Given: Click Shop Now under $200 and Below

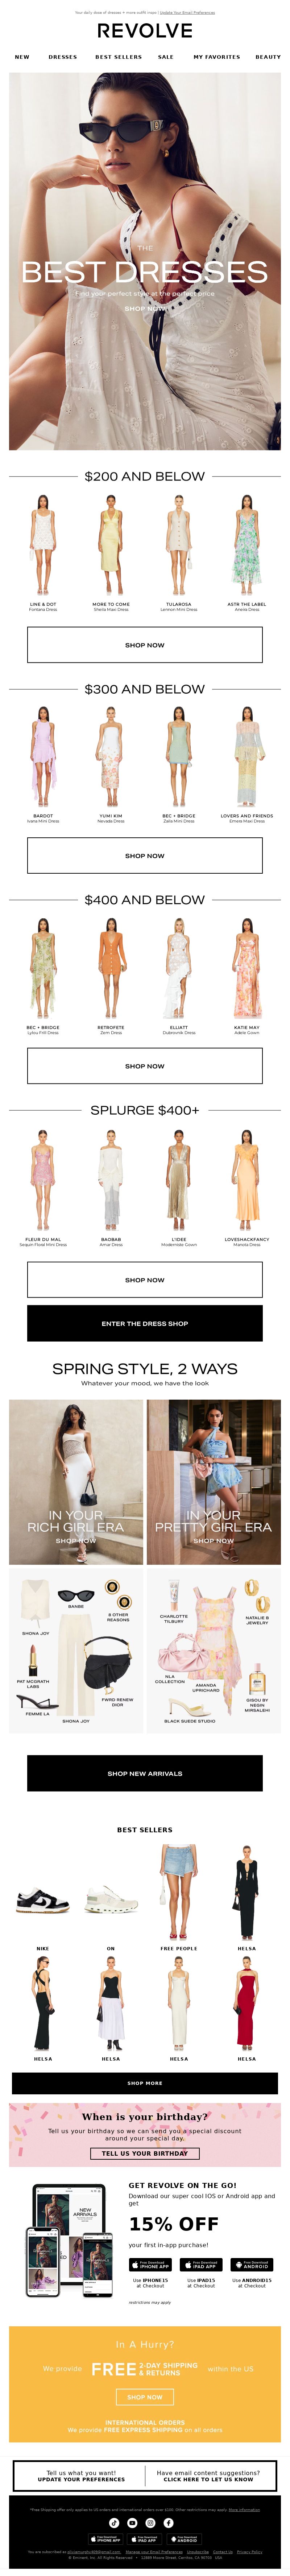Looking at the screenshot, I should [x=145, y=645].
